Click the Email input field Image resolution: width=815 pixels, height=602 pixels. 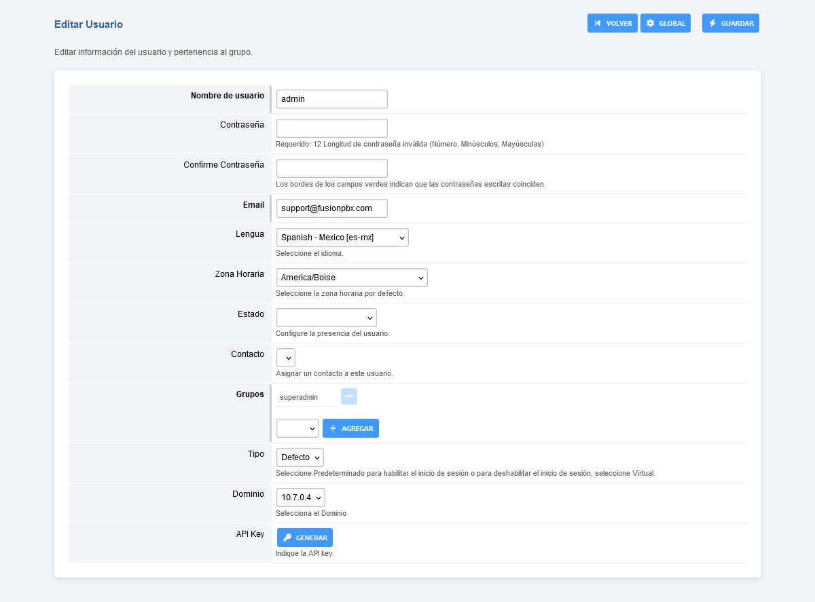point(331,208)
